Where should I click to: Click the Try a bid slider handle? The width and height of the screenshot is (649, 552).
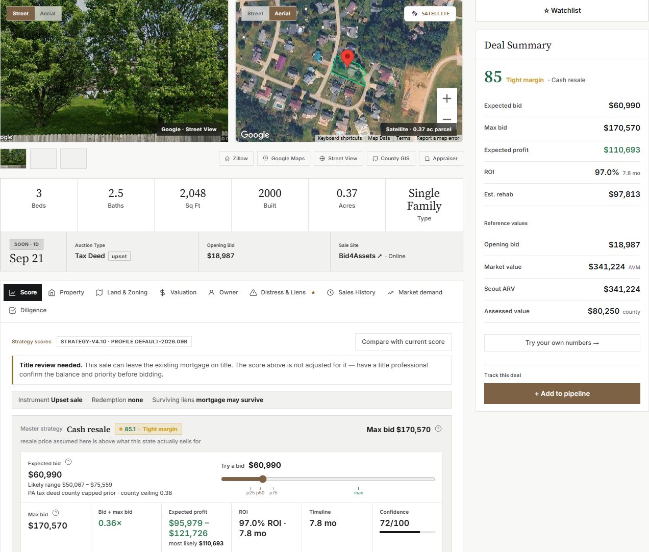263,479
